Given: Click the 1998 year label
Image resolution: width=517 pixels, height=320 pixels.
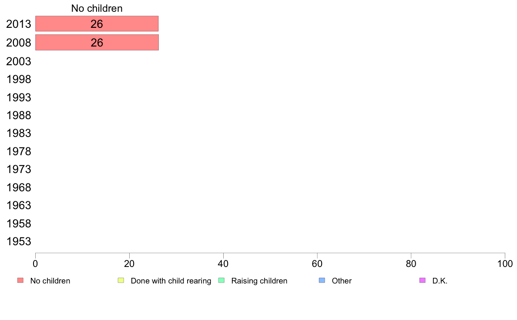Looking at the screenshot, I should pos(19,80).
